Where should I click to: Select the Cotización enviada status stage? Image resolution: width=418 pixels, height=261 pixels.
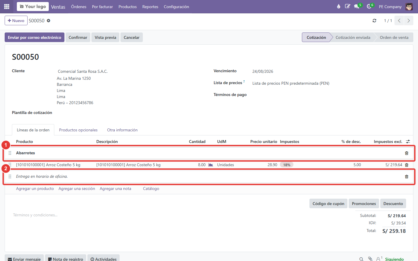[x=353, y=37]
